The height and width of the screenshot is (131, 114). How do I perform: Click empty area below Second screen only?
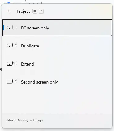(x=57, y=102)
